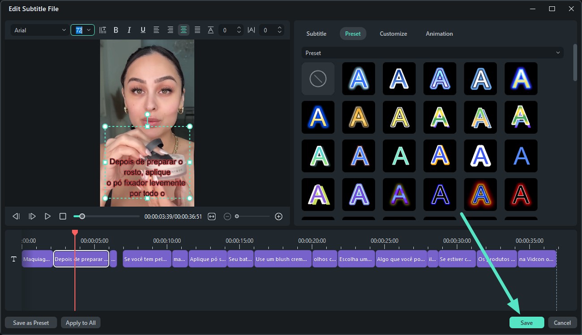The image size is (582, 335).
Task: Select the white A with thick white outline preset
Action: (480, 156)
